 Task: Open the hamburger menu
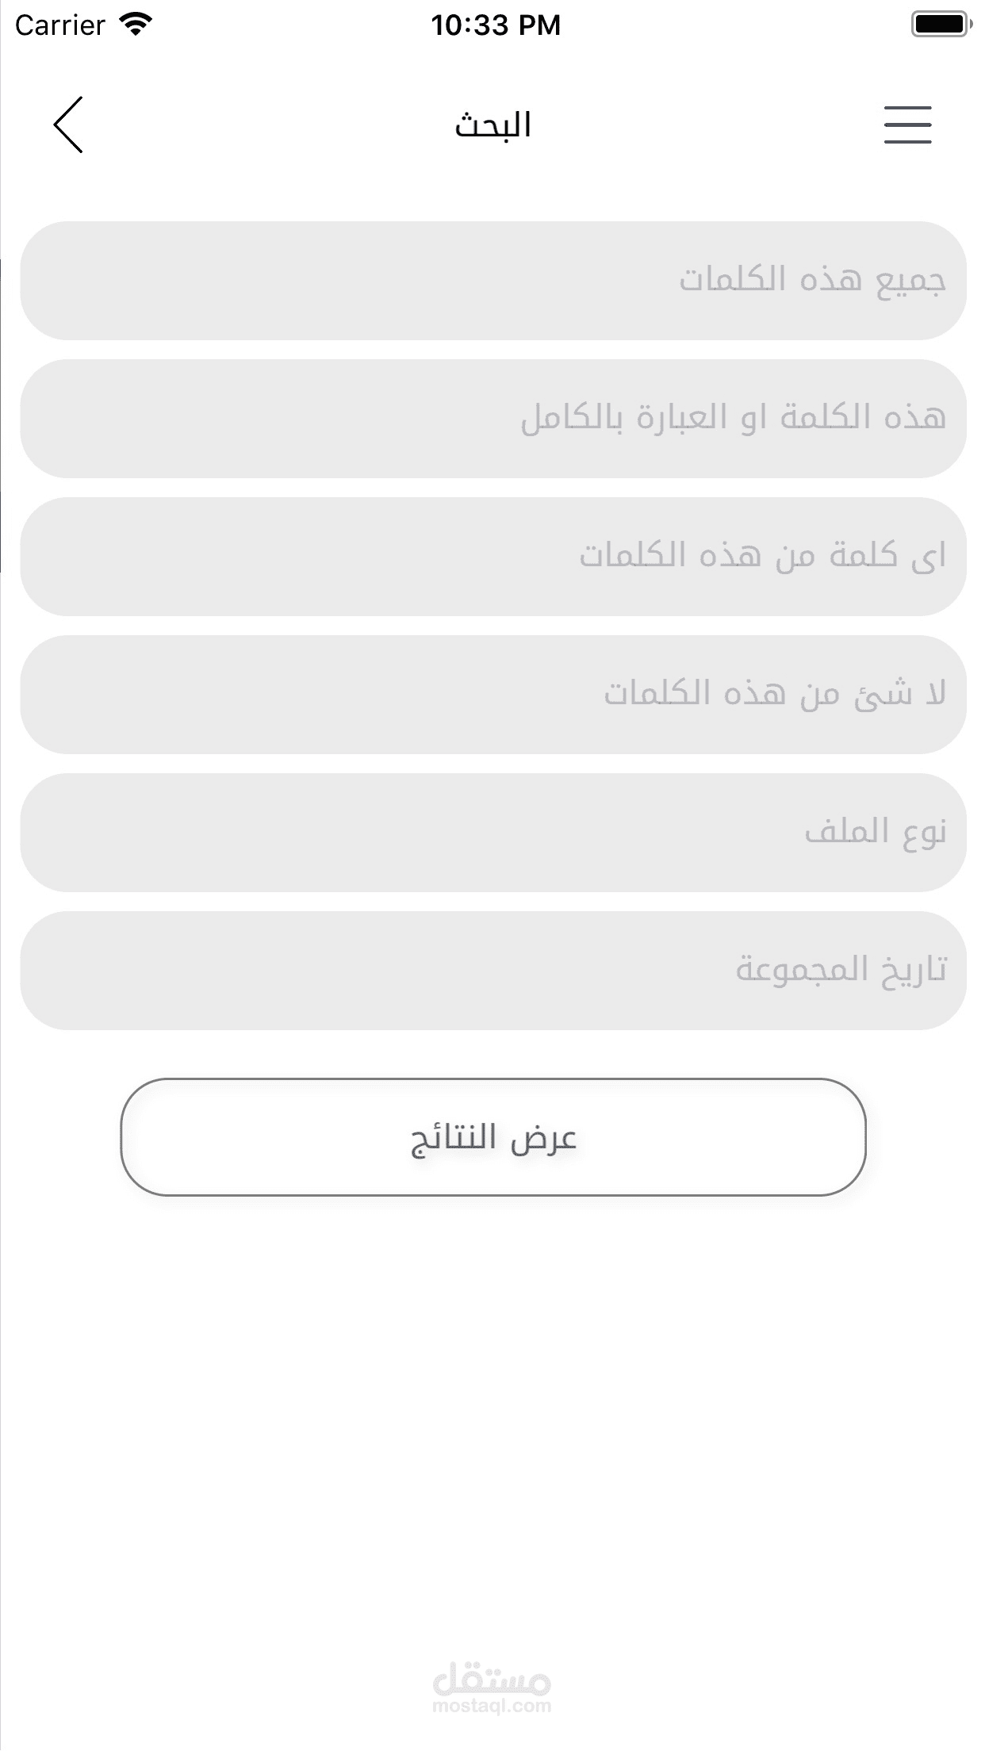click(907, 125)
